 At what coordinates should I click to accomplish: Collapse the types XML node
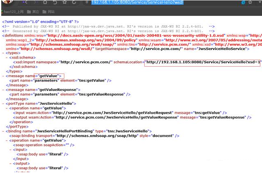pyautogui.click(x=3, y=53)
